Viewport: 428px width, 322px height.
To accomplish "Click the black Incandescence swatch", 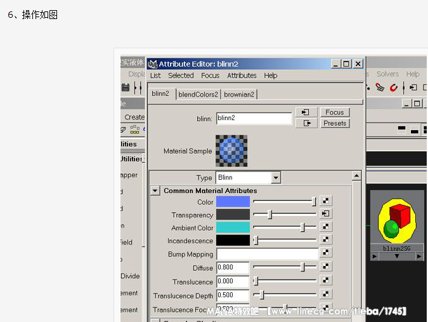I will 233,240.
